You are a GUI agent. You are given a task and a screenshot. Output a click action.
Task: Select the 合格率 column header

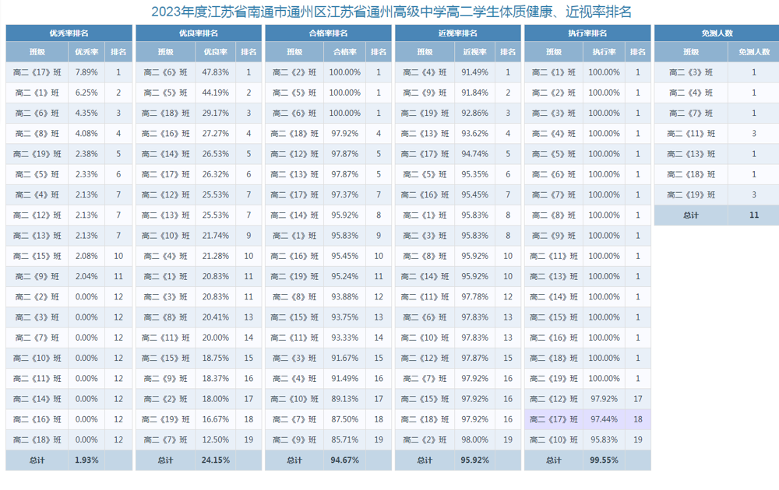click(345, 52)
